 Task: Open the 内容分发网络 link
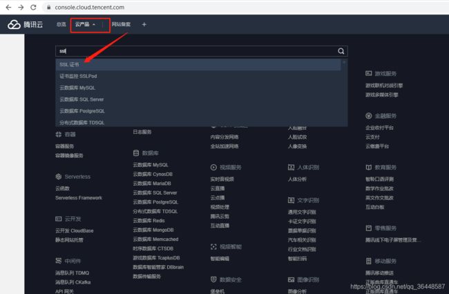click(224, 137)
